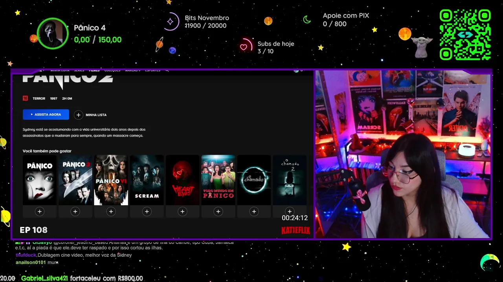Image resolution: width=503 pixels, height=282 pixels.
Task: Open the Pânico VI poster thumbnail
Action: [x=111, y=180]
